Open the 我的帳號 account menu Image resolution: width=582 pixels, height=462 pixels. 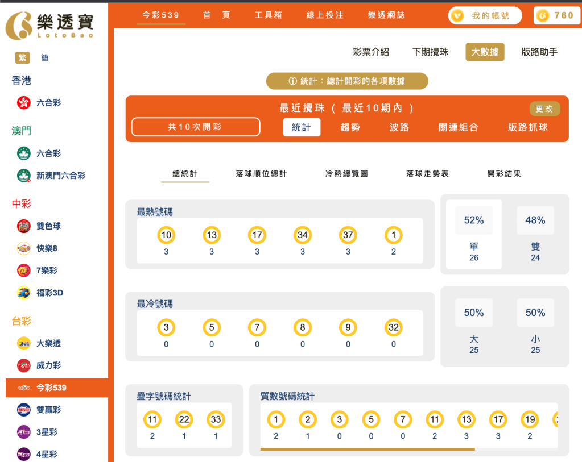tap(484, 15)
